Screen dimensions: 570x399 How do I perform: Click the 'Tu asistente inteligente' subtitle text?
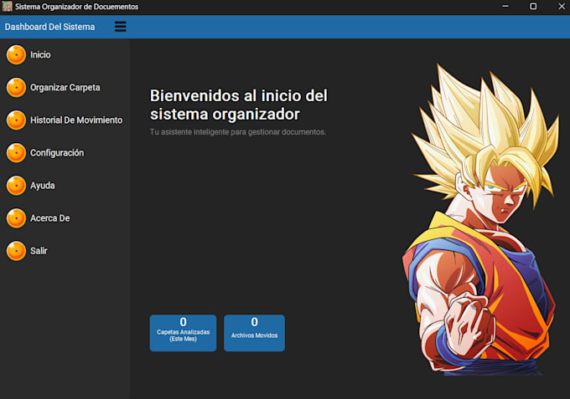[238, 132]
